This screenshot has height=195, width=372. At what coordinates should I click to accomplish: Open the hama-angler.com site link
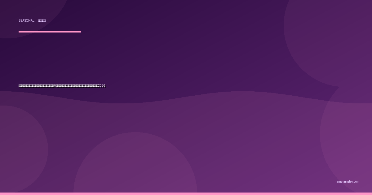(x=347, y=182)
